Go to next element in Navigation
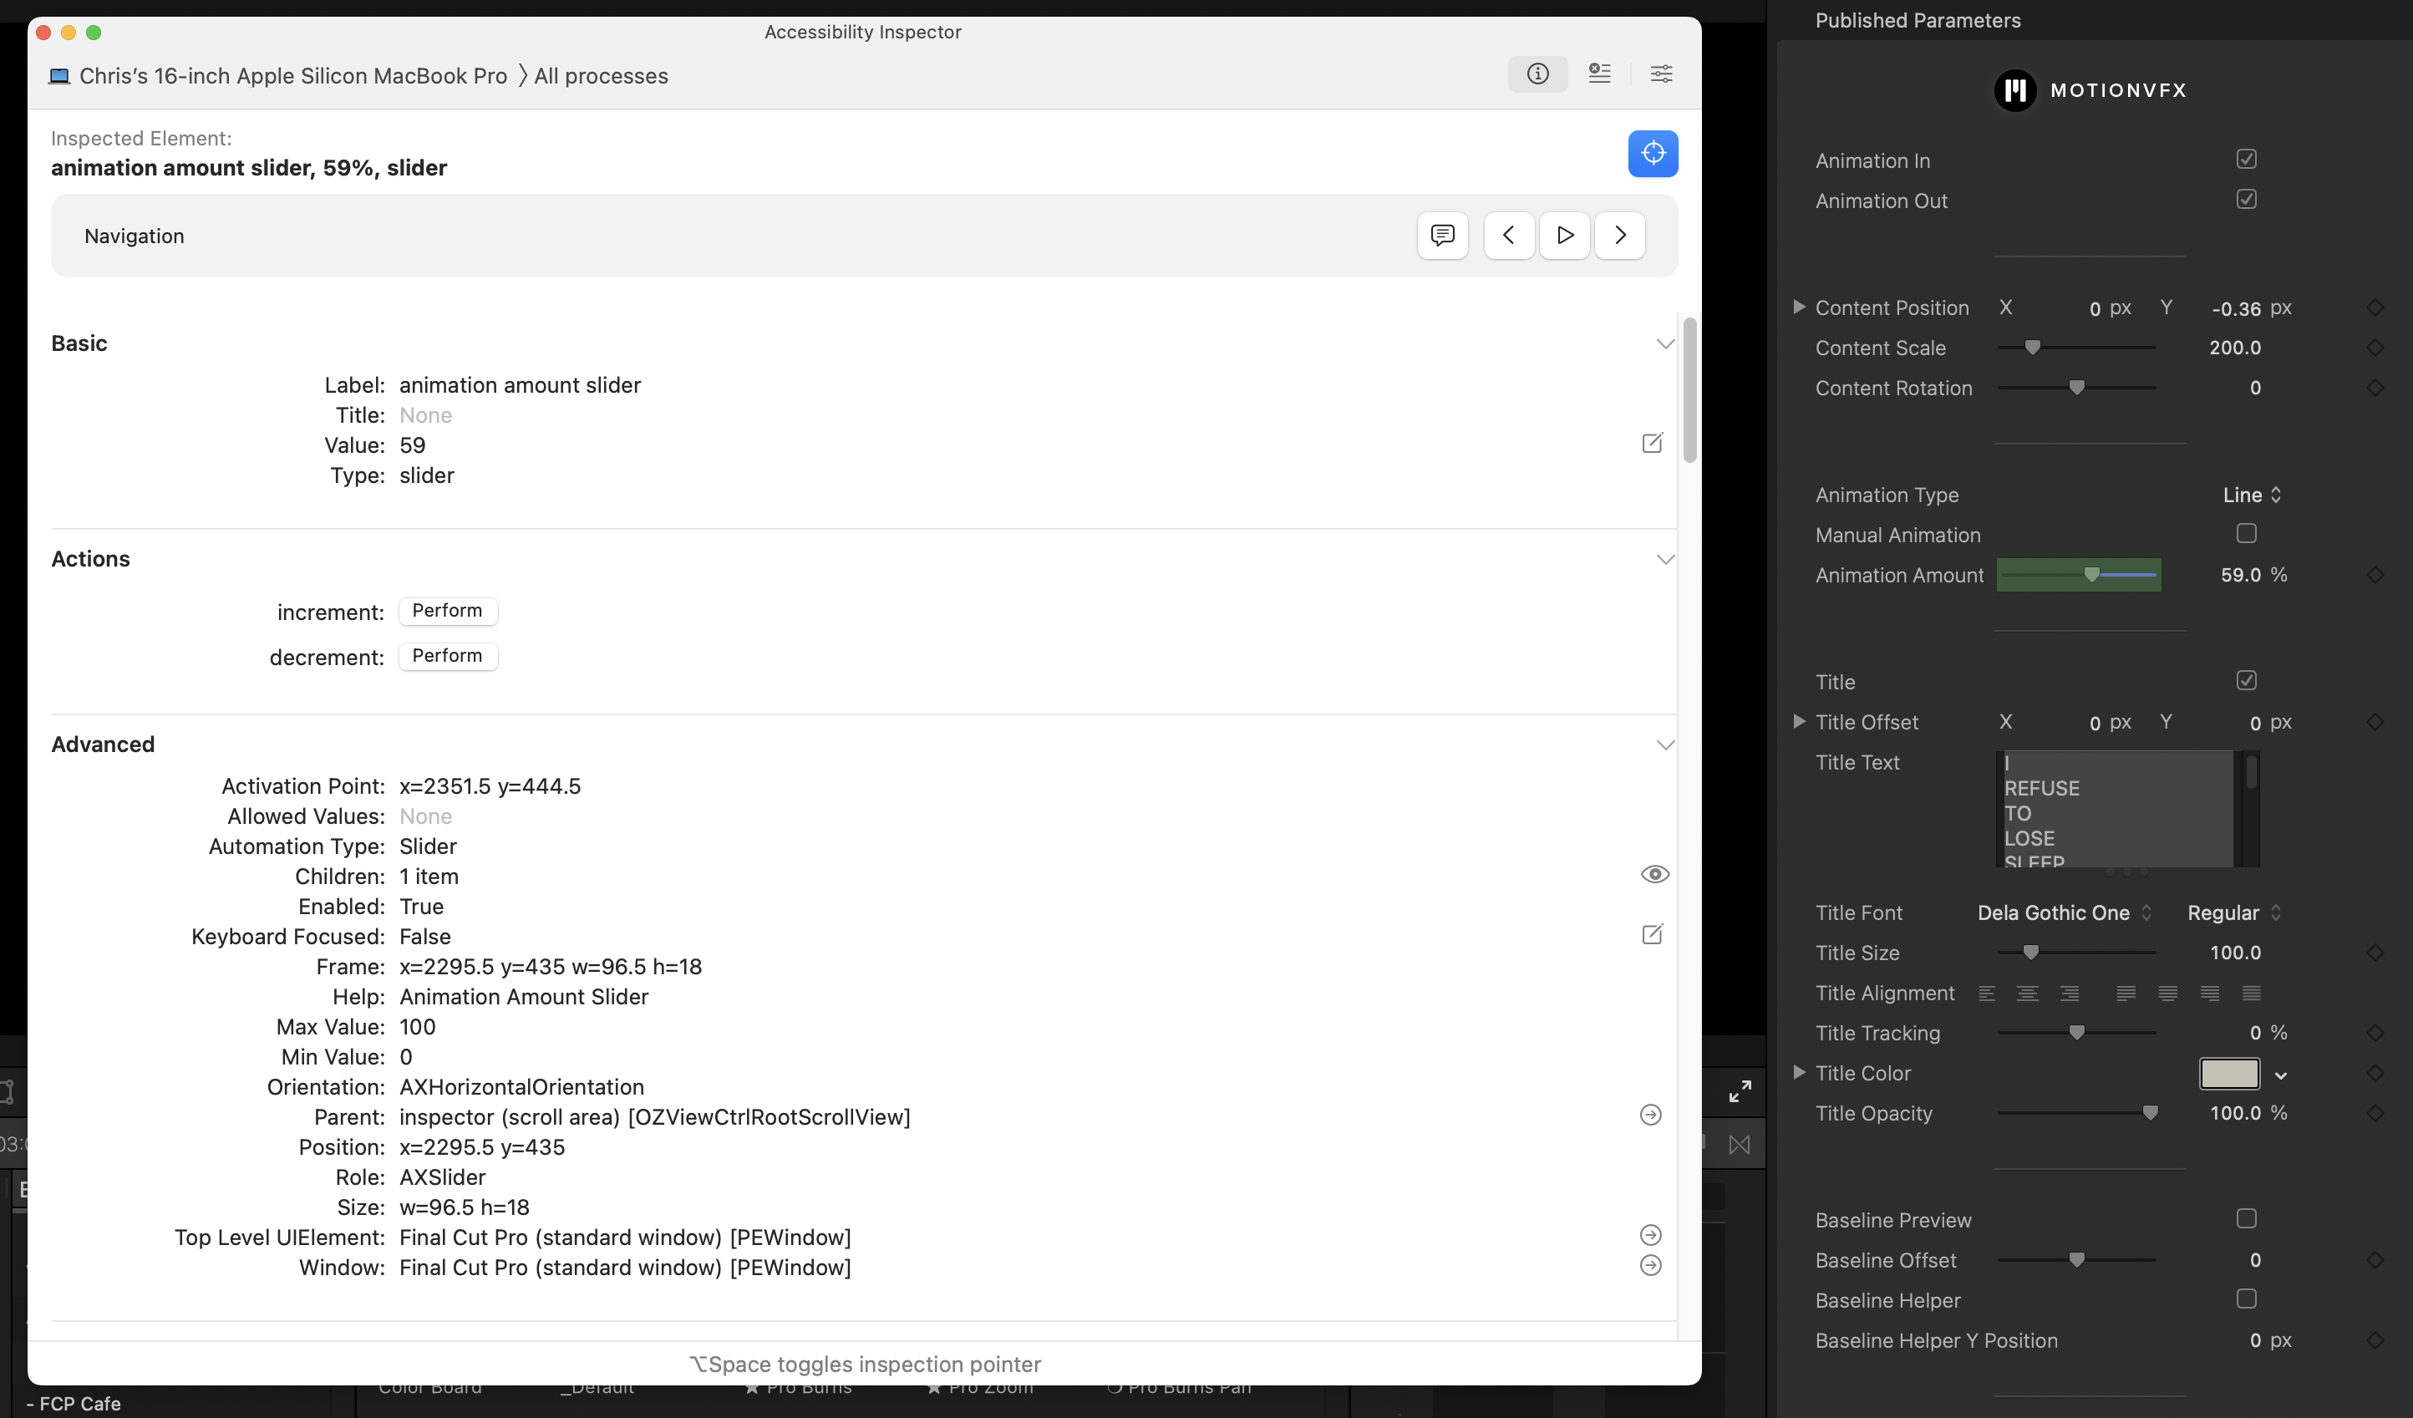 tap(1620, 236)
